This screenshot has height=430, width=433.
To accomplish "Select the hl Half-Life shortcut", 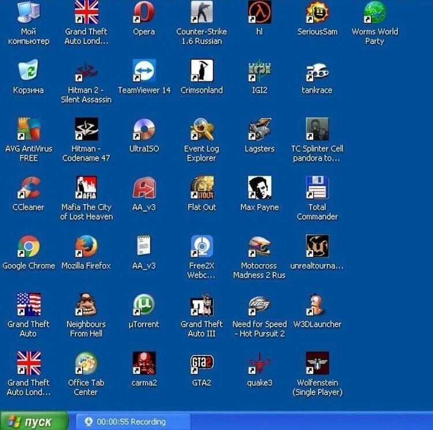I will (259, 13).
